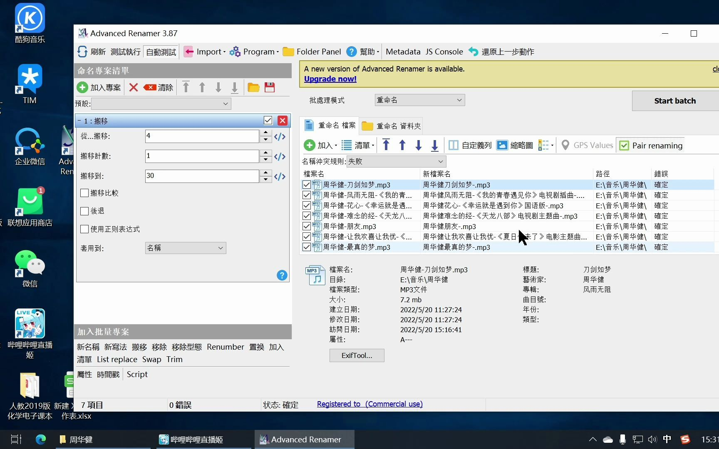This screenshot has width=719, height=449.
Task: Click the thumbnails view icon
Action: [502, 145]
